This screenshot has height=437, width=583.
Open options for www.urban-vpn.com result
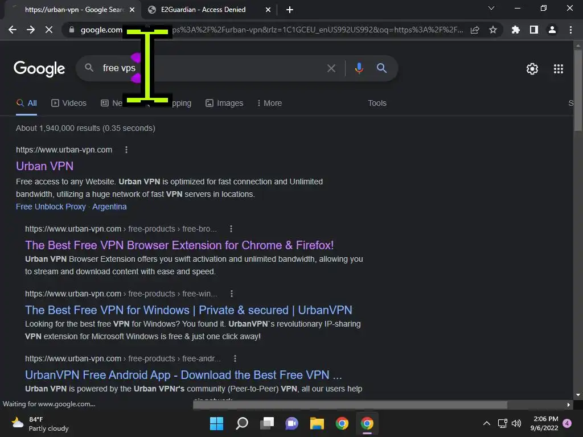[x=126, y=150]
